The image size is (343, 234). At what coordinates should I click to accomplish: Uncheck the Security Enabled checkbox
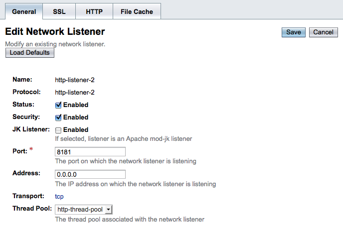coord(58,117)
